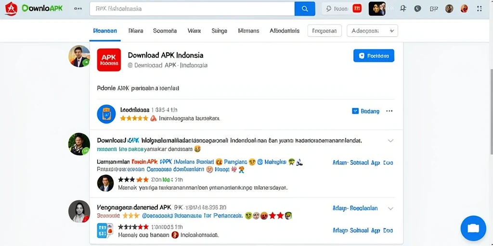Viewport: 493px width, 246px height.
Task: Click the dark round icon beside the bell
Action: [x=417, y=9]
